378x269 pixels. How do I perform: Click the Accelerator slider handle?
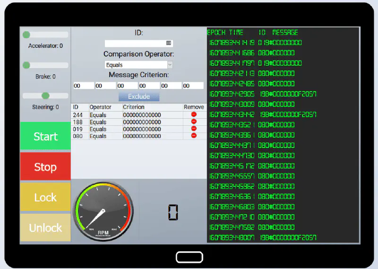26,35
